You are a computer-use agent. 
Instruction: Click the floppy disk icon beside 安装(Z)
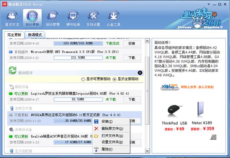(96, 121)
